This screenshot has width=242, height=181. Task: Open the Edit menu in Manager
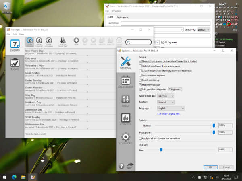pos(15,34)
